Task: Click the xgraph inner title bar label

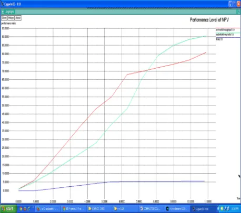Action: coord(9,12)
